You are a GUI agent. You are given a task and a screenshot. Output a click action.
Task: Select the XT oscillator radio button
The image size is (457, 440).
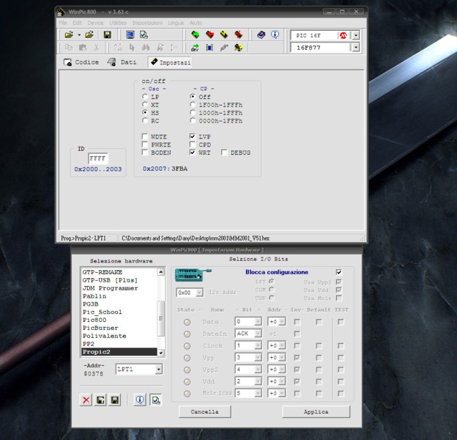tap(145, 105)
